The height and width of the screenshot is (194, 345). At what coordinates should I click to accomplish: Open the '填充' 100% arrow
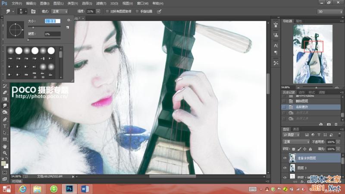click(339, 149)
